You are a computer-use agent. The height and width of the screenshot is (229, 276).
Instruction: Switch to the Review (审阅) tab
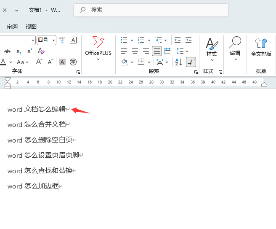[12, 27]
